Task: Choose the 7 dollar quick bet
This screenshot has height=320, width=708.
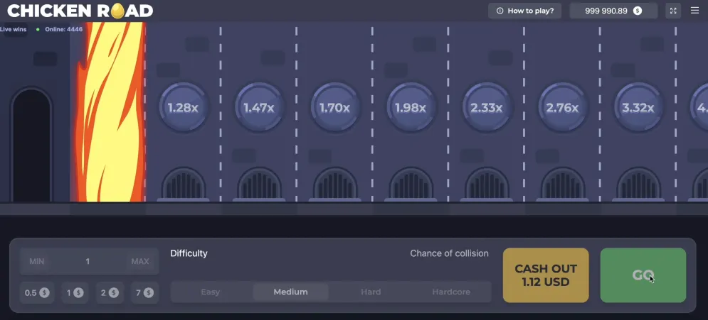Action: click(144, 293)
